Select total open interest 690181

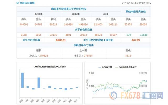[61, 40]
